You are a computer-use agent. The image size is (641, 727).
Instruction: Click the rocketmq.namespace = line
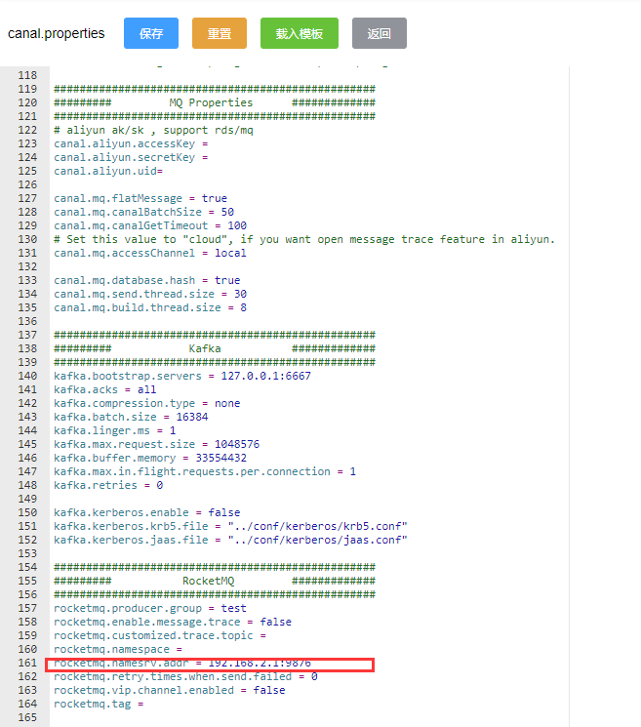point(118,649)
